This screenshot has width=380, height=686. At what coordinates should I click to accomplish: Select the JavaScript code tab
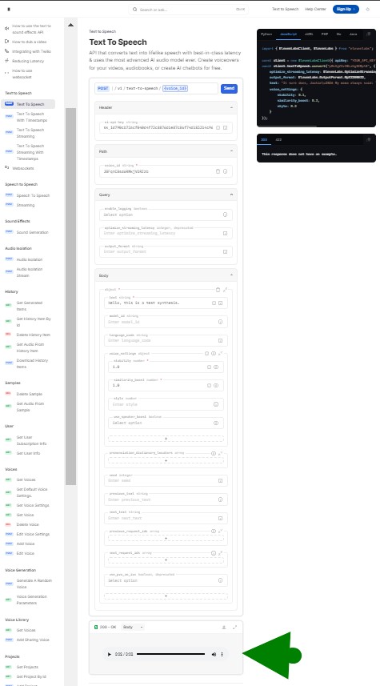pos(290,34)
